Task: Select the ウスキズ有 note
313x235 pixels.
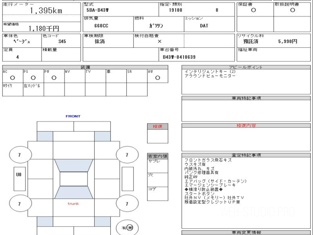Action: click(195, 164)
